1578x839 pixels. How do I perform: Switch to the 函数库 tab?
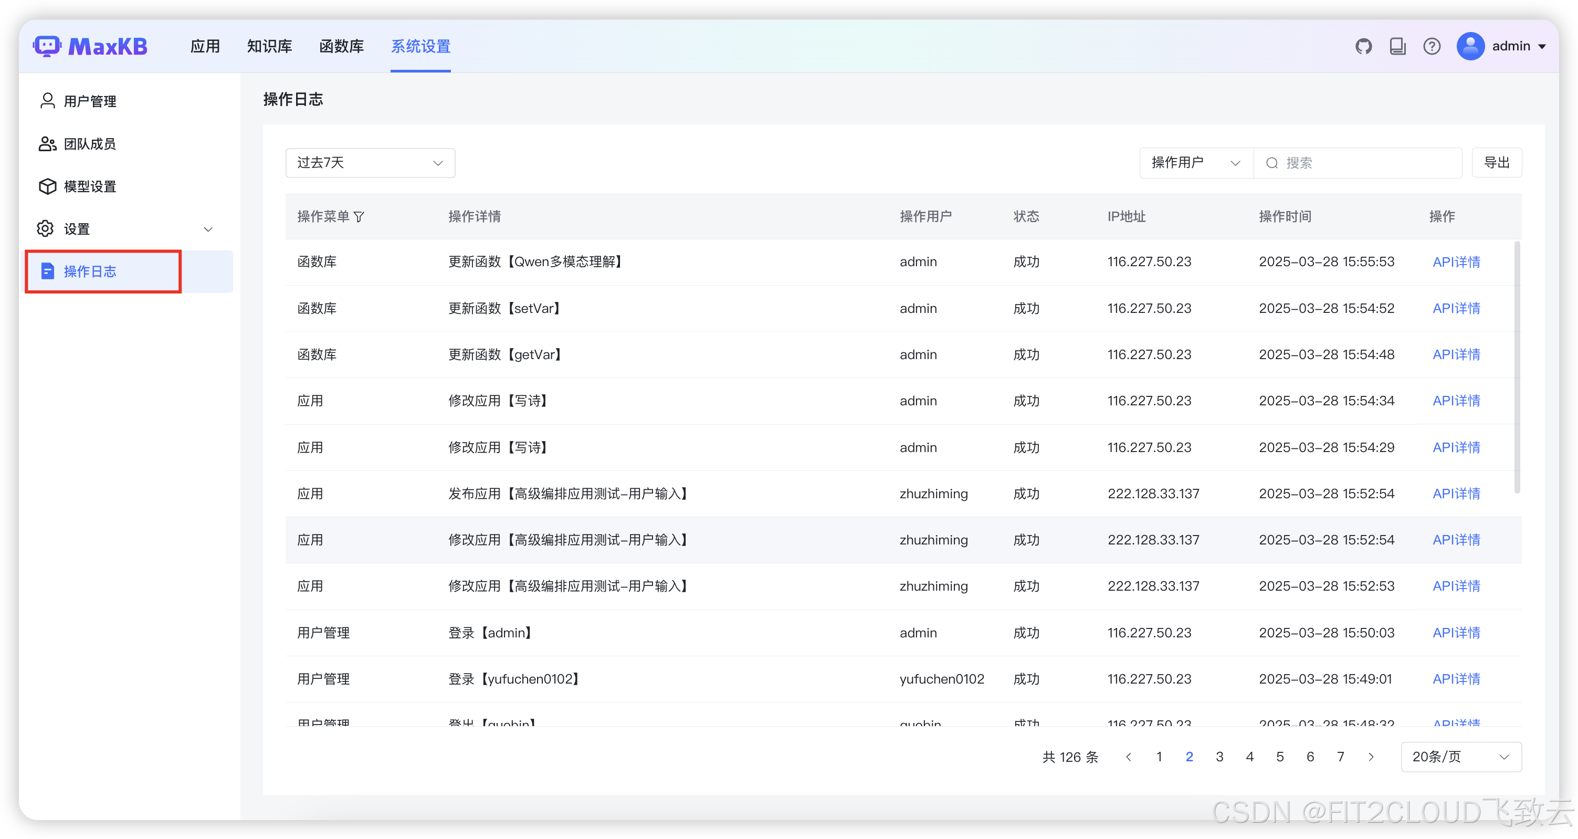[x=341, y=46]
